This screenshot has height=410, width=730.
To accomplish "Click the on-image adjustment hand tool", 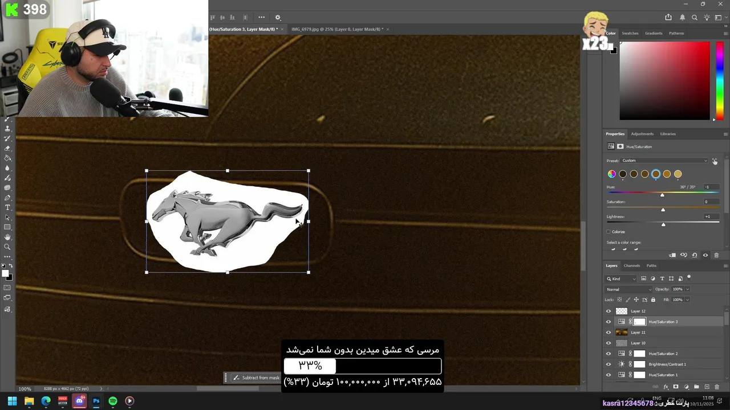I will pos(715,162).
